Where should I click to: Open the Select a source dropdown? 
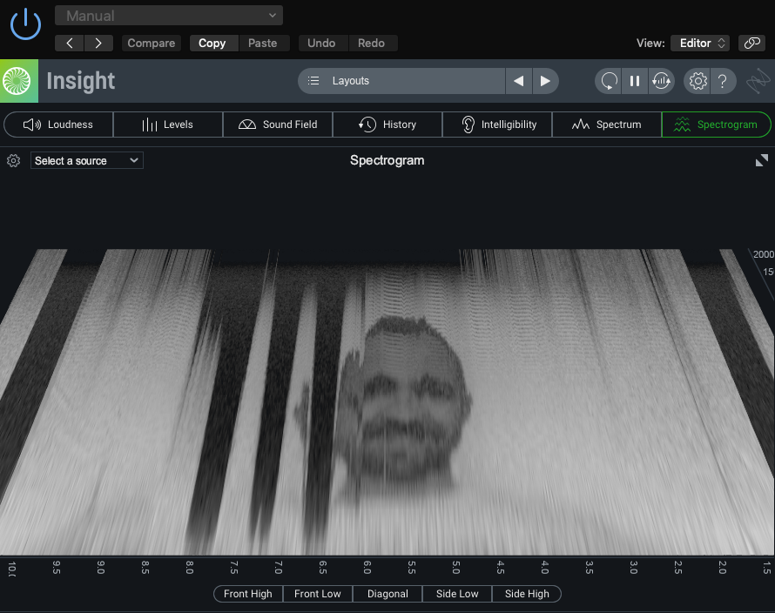coord(87,160)
